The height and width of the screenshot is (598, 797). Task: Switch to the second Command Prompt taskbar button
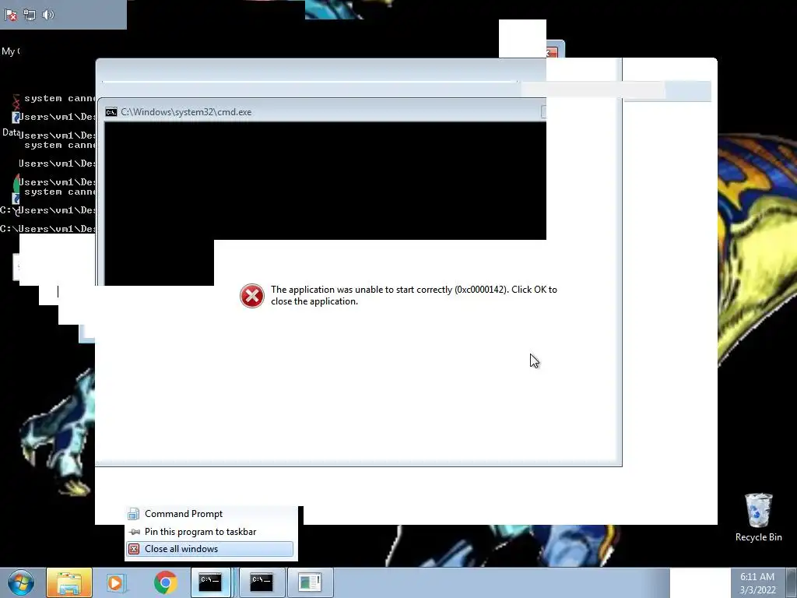point(262,582)
